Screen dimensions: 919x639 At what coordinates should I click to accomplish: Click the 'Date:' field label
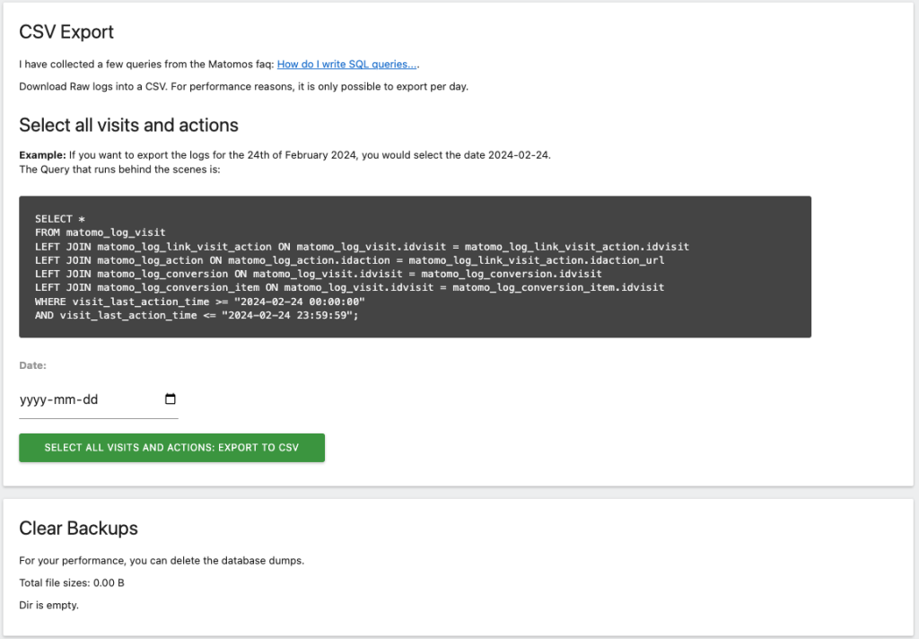tap(32, 365)
